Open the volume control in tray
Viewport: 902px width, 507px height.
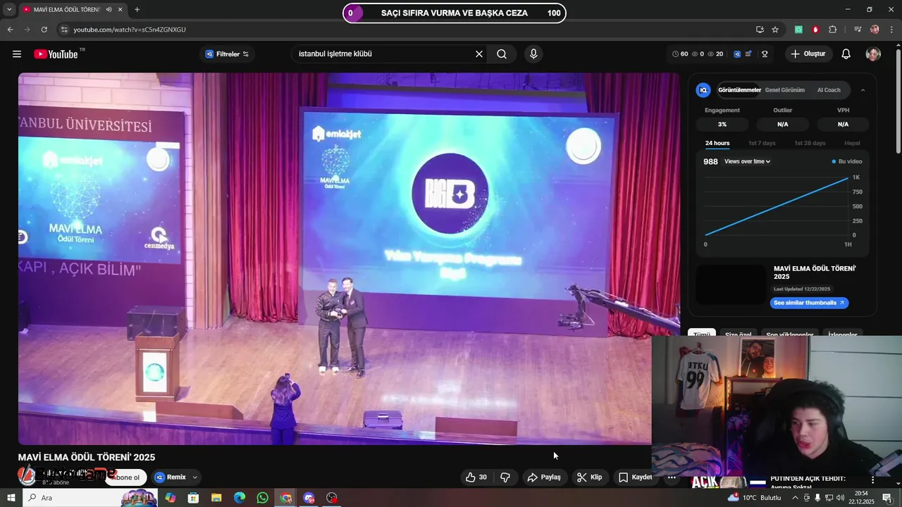(x=840, y=498)
